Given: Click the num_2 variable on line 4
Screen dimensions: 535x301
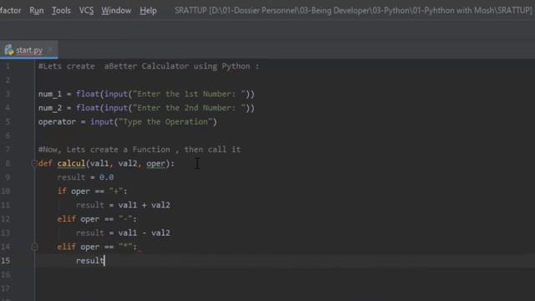Looking at the screenshot, I should [50, 108].
